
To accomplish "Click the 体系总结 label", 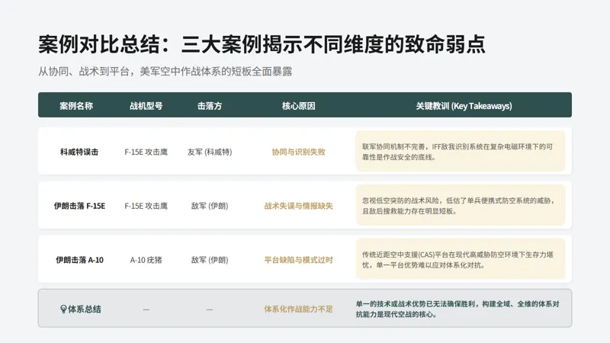I will point(85,309).
